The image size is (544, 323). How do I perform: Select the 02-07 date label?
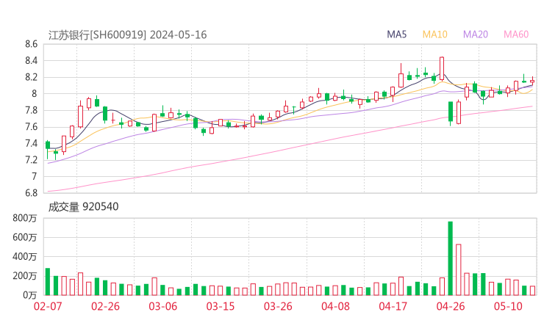(x=48, y=306)
